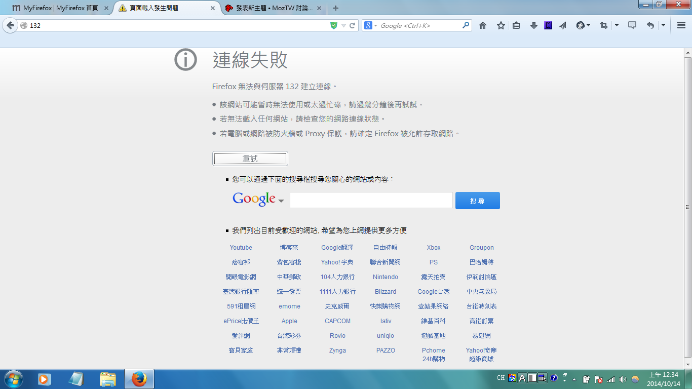Click the paper plane send icon
This screenshot has height=389, width=692.
[x=563, y=25]
